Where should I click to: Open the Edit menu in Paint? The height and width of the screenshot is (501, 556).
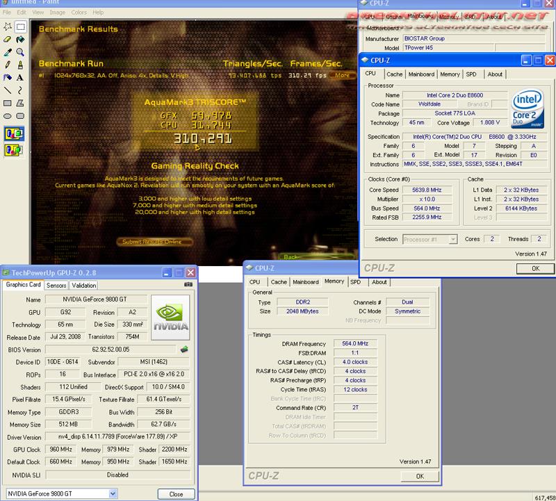(22, 13)
